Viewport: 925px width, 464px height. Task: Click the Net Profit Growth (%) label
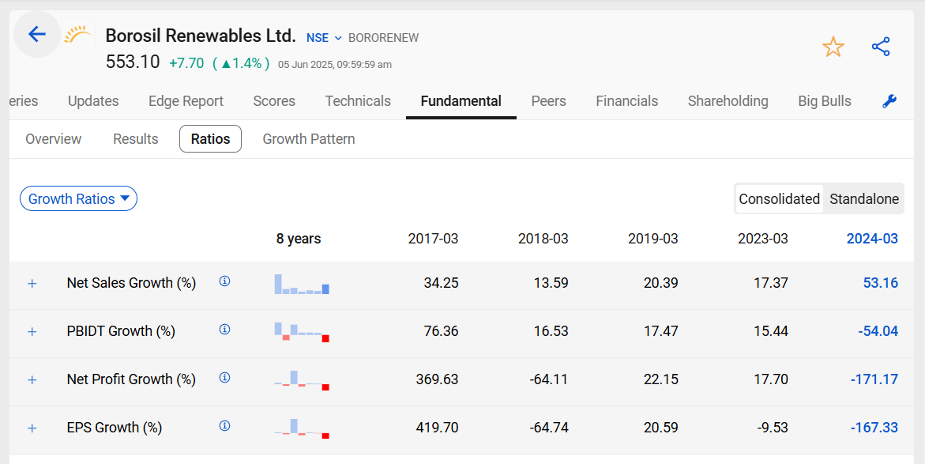coord(132,379)
